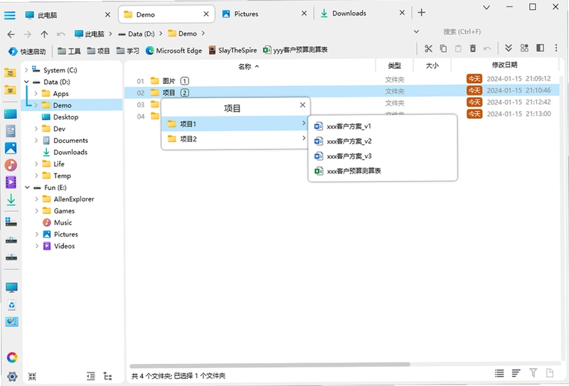Open the Recycle Bin sidebar icon
The width and height of the screenshot is (569, 386).
pos(11,305)
